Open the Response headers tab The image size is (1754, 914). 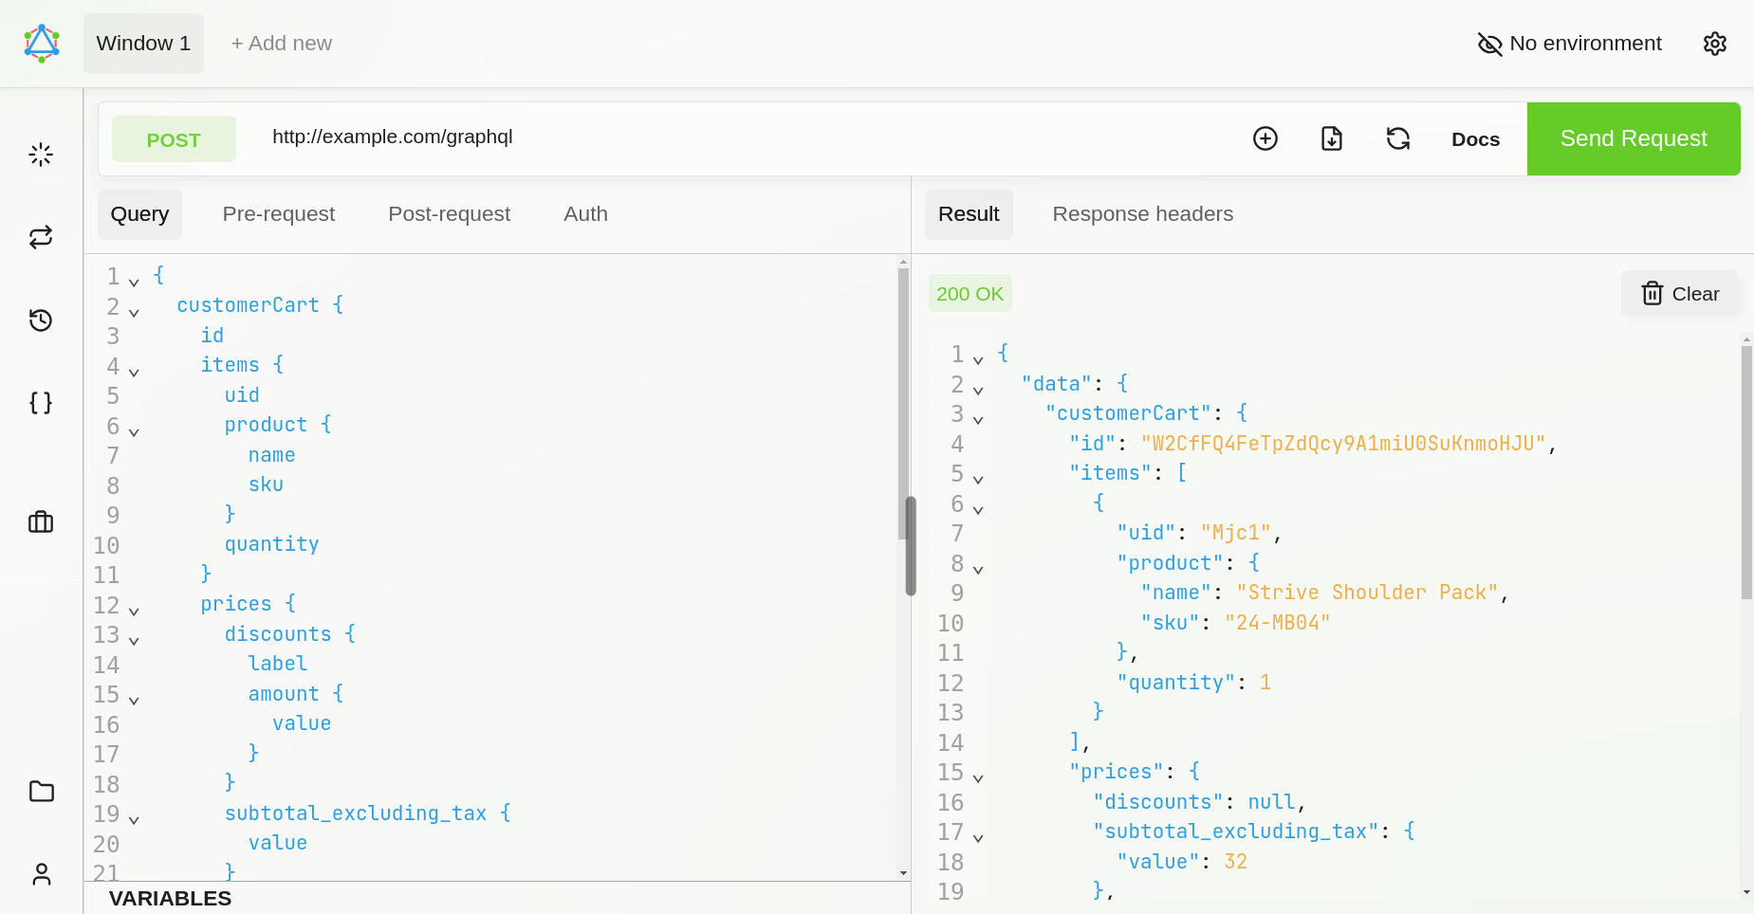tap(1142, 214)
